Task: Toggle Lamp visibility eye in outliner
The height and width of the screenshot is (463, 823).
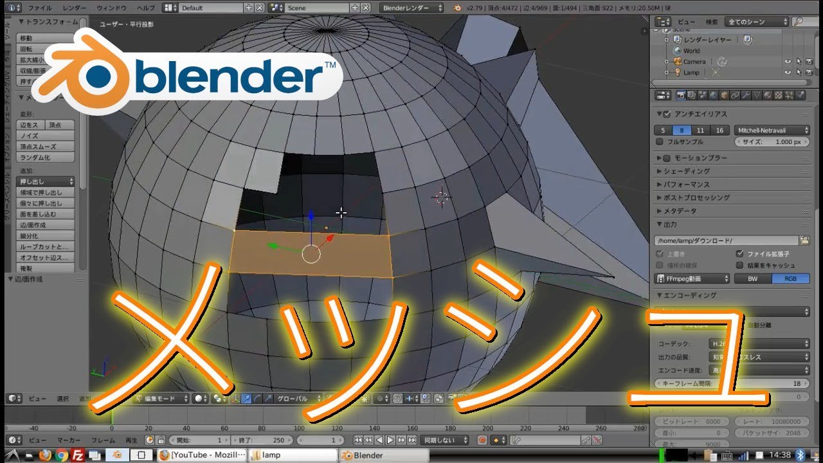Action: click(x=788, y=73)
